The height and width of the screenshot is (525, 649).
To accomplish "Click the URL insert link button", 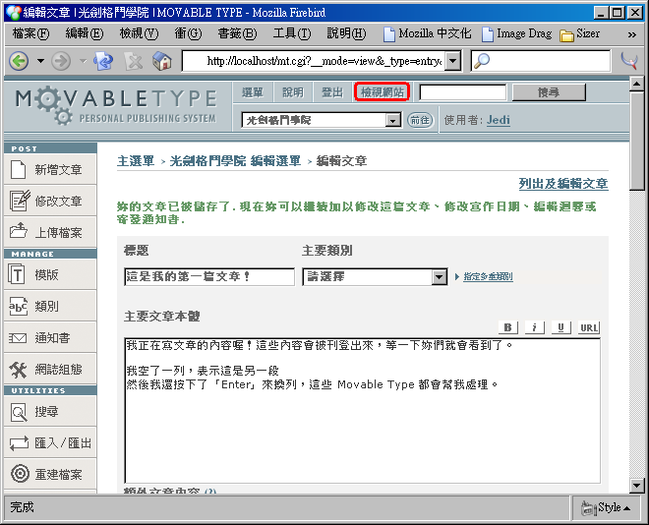I will [589, 327].
